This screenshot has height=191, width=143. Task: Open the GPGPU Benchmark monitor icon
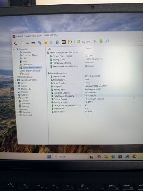click(39, 43)
